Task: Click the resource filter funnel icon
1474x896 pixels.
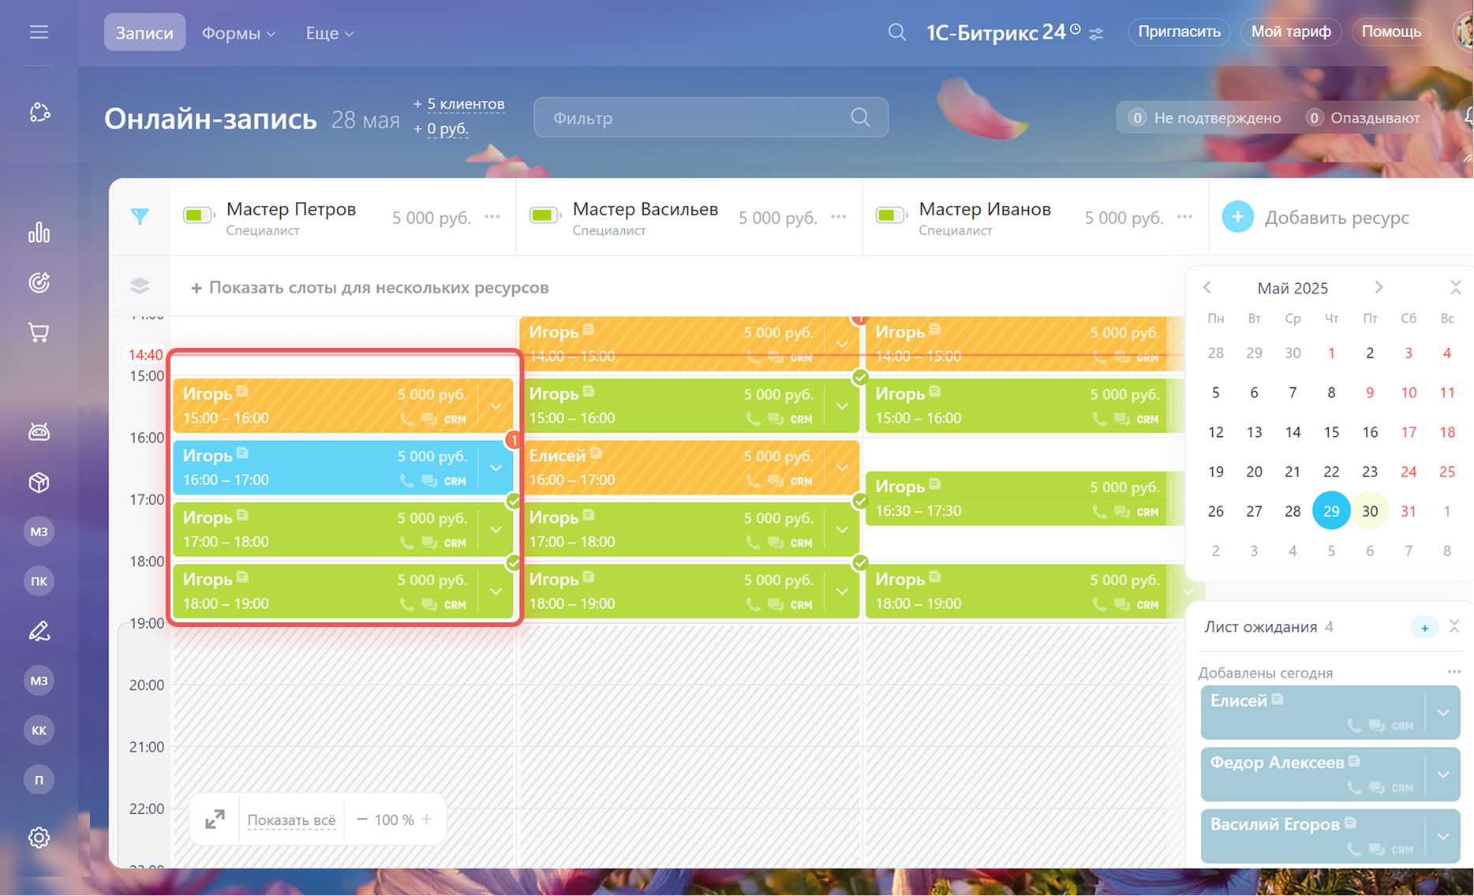Action: click(140, 217)
